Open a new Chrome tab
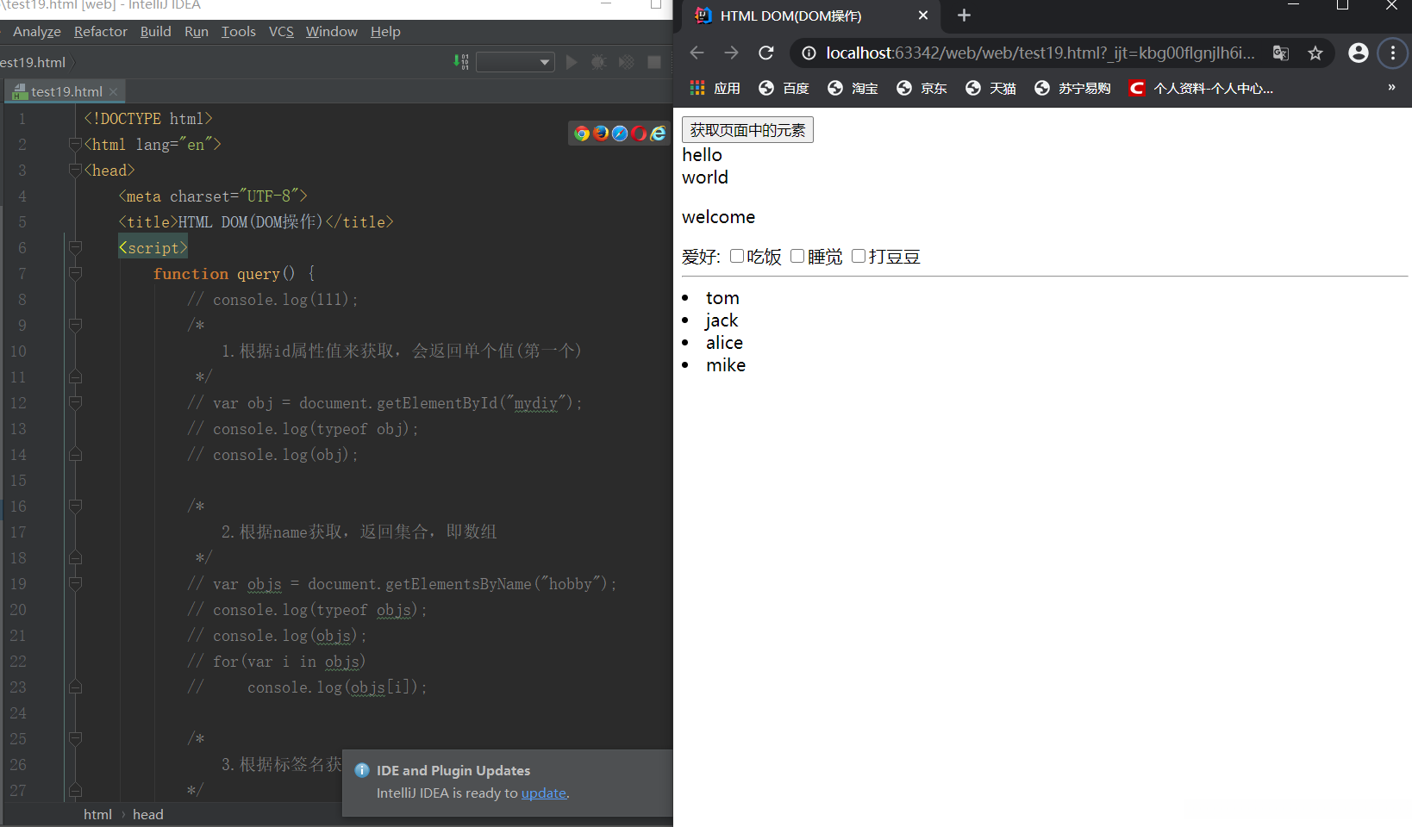Screen dimensions: 1412x827 964,16
